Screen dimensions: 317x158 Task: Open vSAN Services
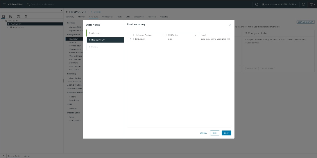point(73,109)
